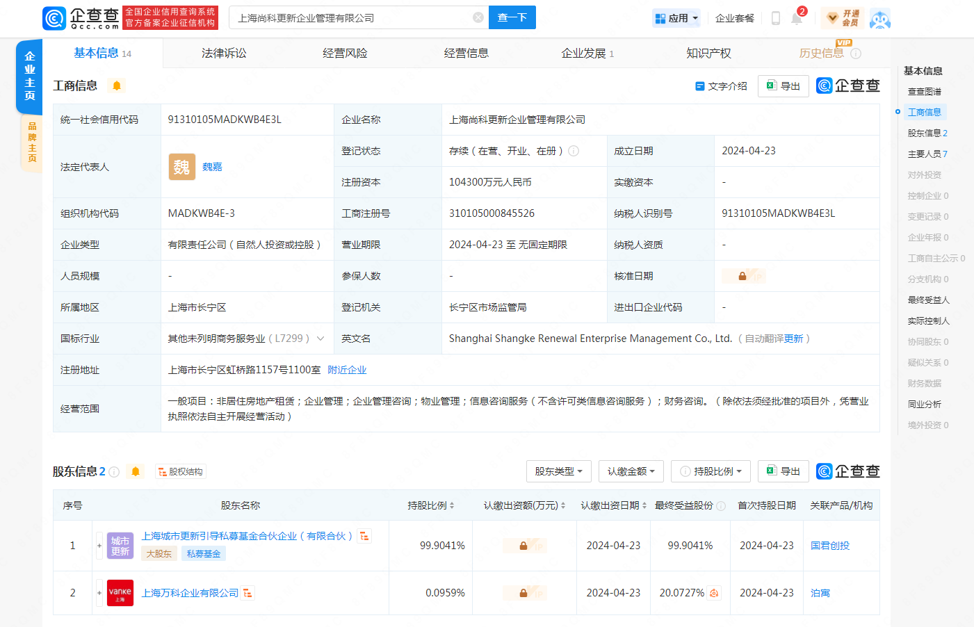
Task: Switch to the 法律诉讼 tab
Action: (x=224, y=54)
